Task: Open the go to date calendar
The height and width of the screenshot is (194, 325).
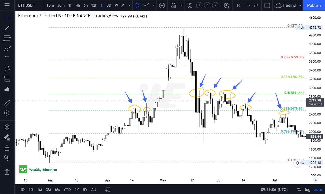Action: pyautogui.click(x=108, y=189)
